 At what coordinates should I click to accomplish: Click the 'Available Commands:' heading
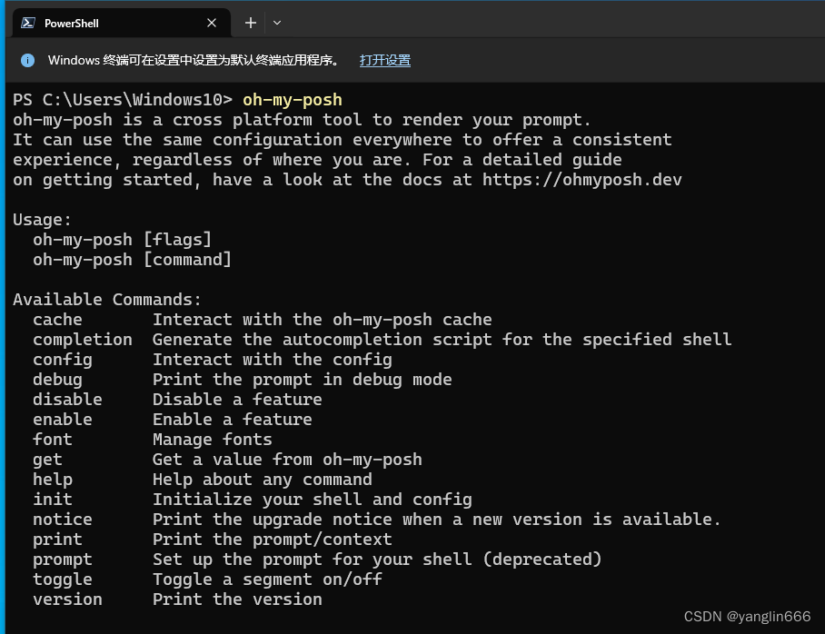tap(107, 300)
